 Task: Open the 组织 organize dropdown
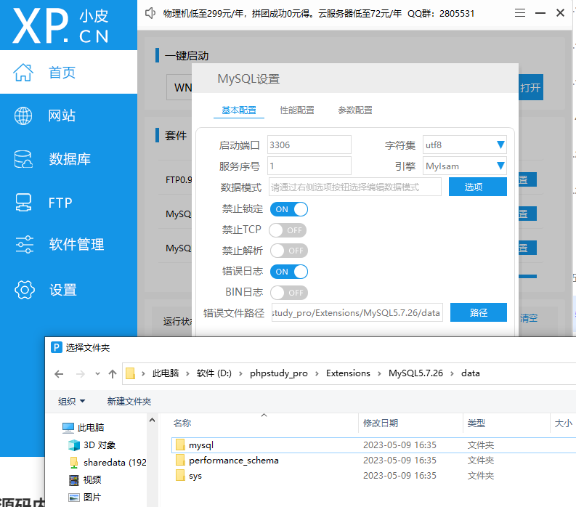coord(71,401)
